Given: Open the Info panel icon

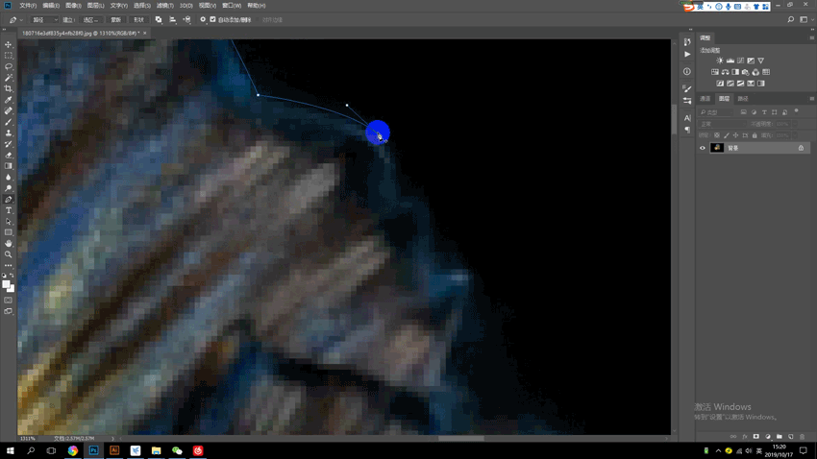Looking at the screenshot, I should (687, 71).
